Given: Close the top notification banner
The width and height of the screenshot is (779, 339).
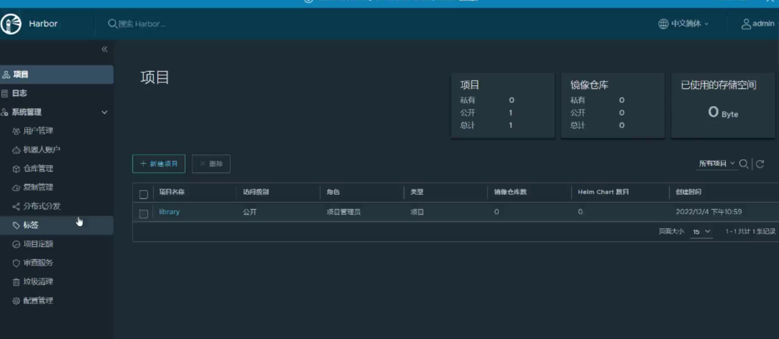Looking at the screenshot, I should click(770, 1).
